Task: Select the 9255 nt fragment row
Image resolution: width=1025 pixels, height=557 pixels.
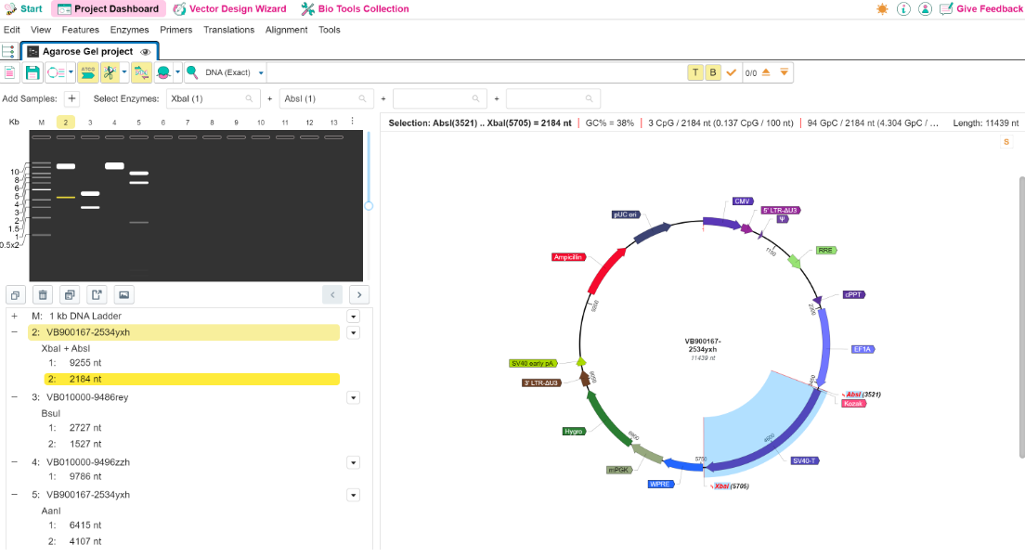Action: pos(192,363)
